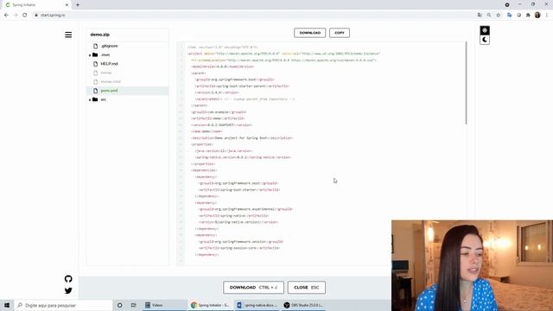
Task: Click the start.spring.io address bar
Action: [254, 16]
